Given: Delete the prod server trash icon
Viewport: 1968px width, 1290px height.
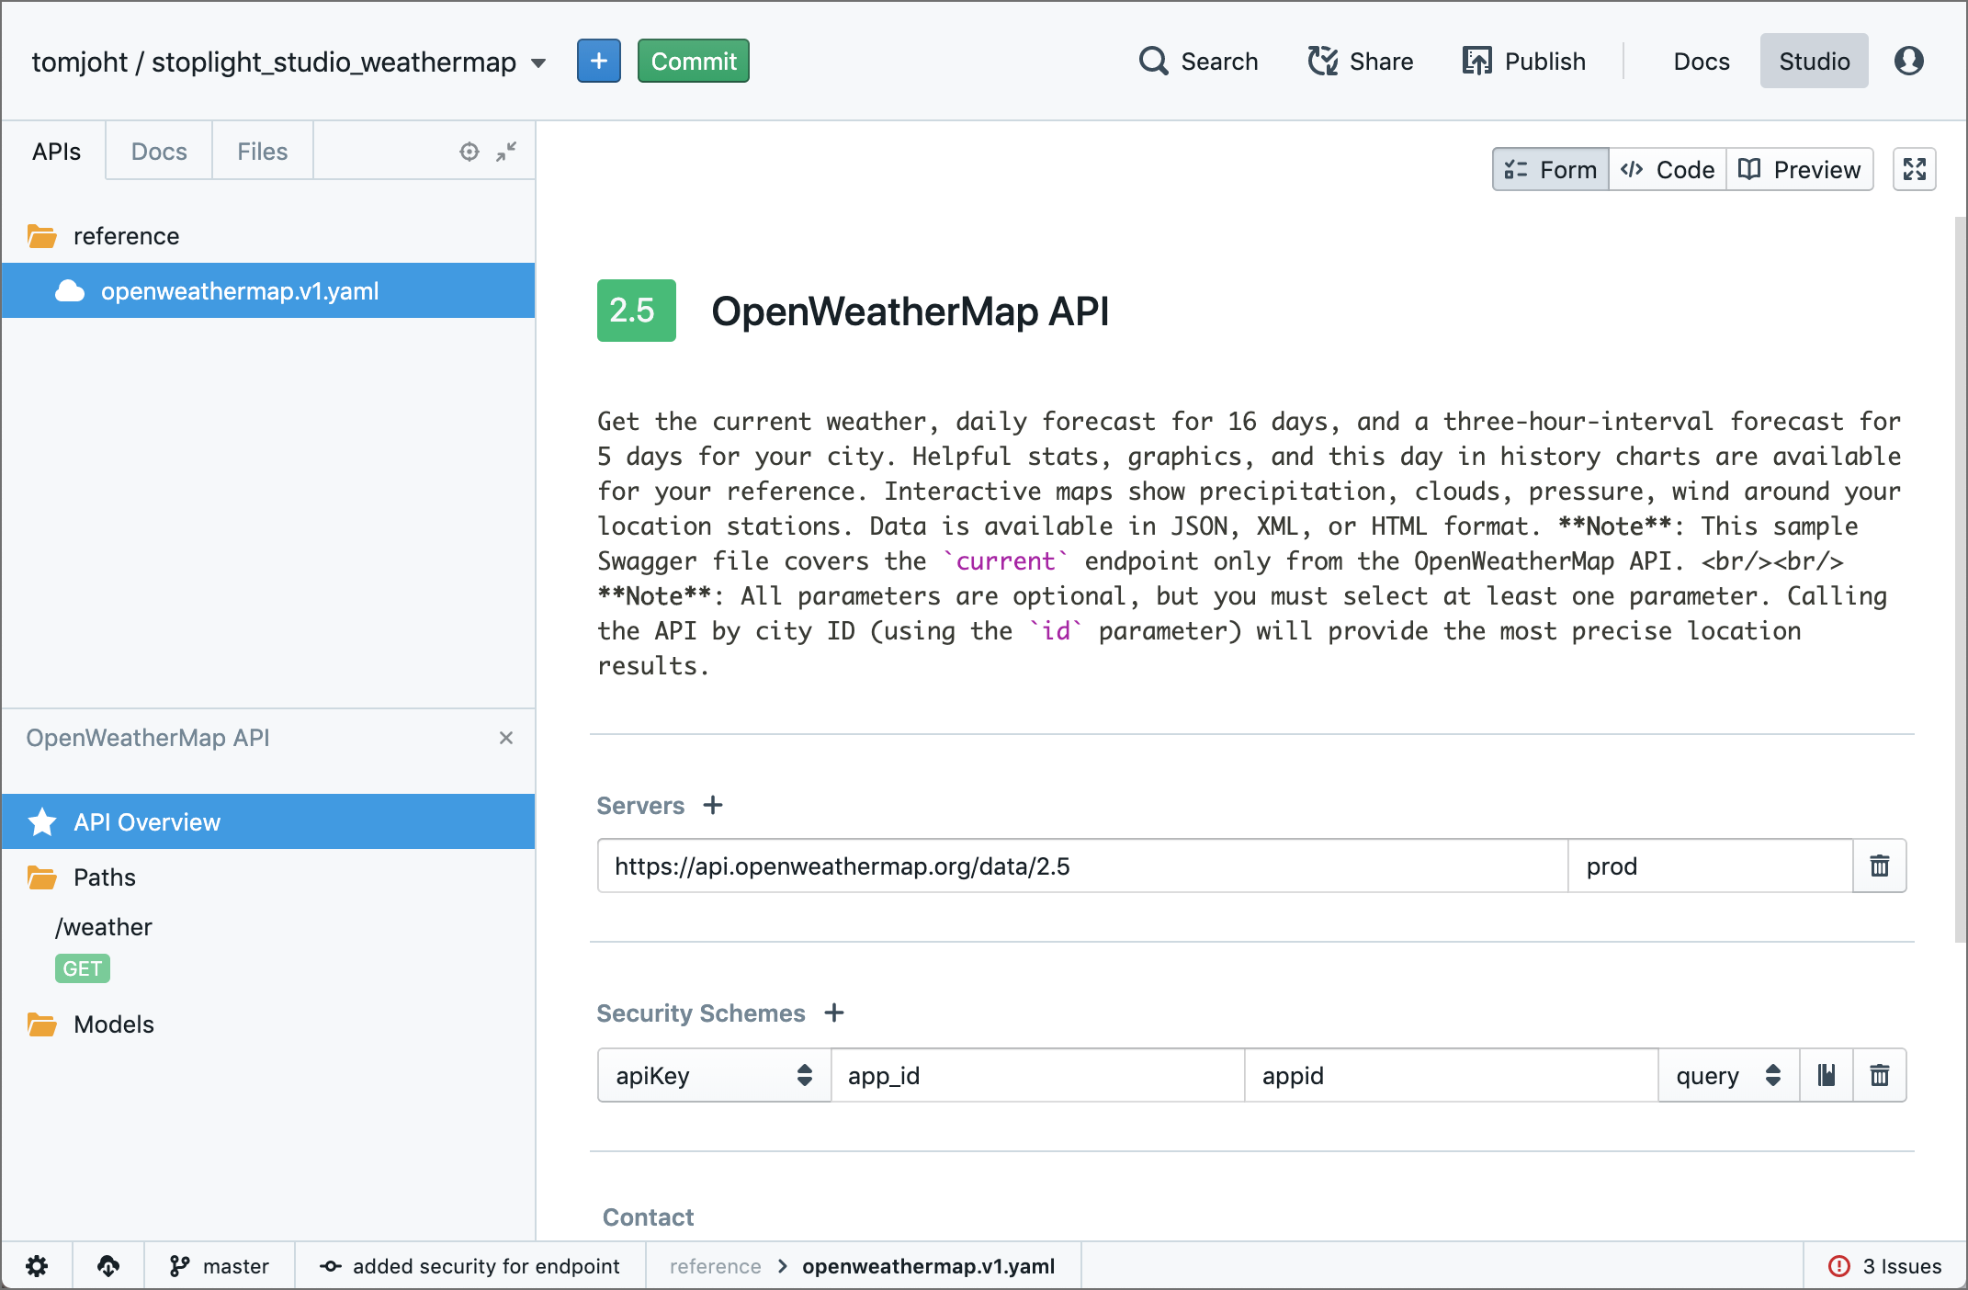Looking at the screenshot, I should pyautogui.click(x=1880, y=866).
